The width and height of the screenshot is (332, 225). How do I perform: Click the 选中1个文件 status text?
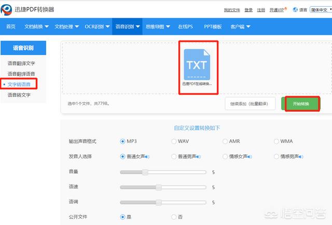point(88,103)
